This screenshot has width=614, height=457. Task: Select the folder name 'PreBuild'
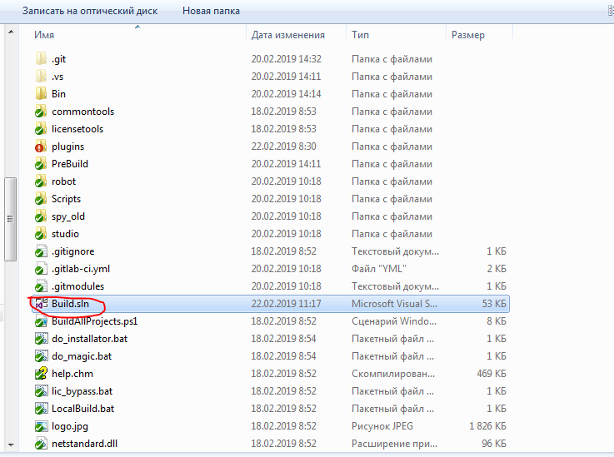tap(70, 164)
